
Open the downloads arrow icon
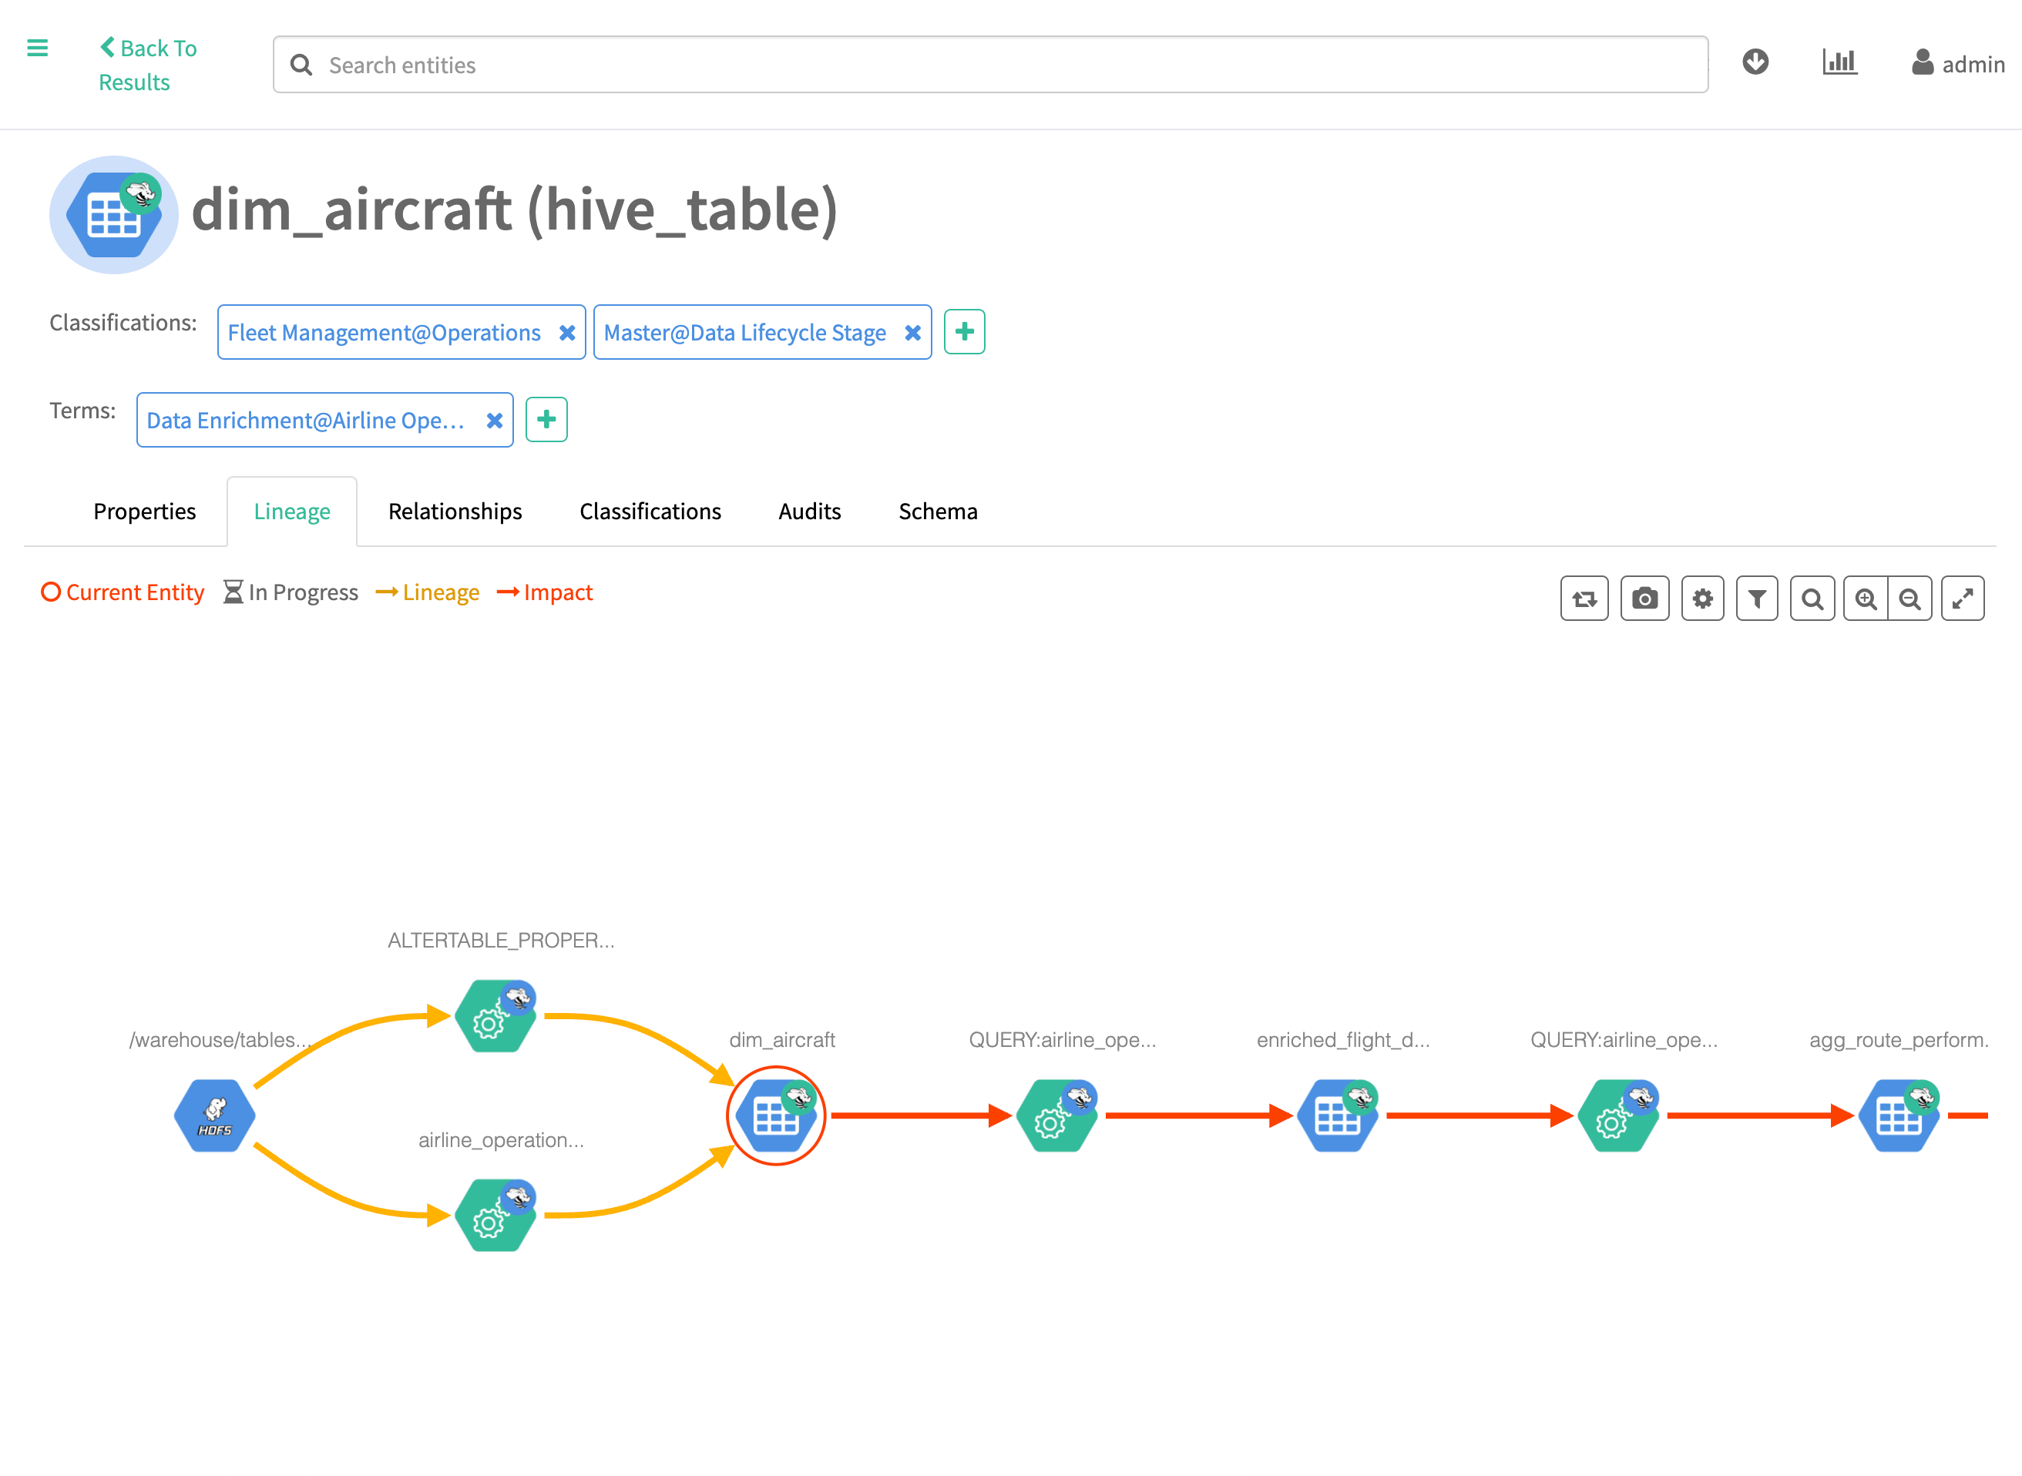point(1755,62)
